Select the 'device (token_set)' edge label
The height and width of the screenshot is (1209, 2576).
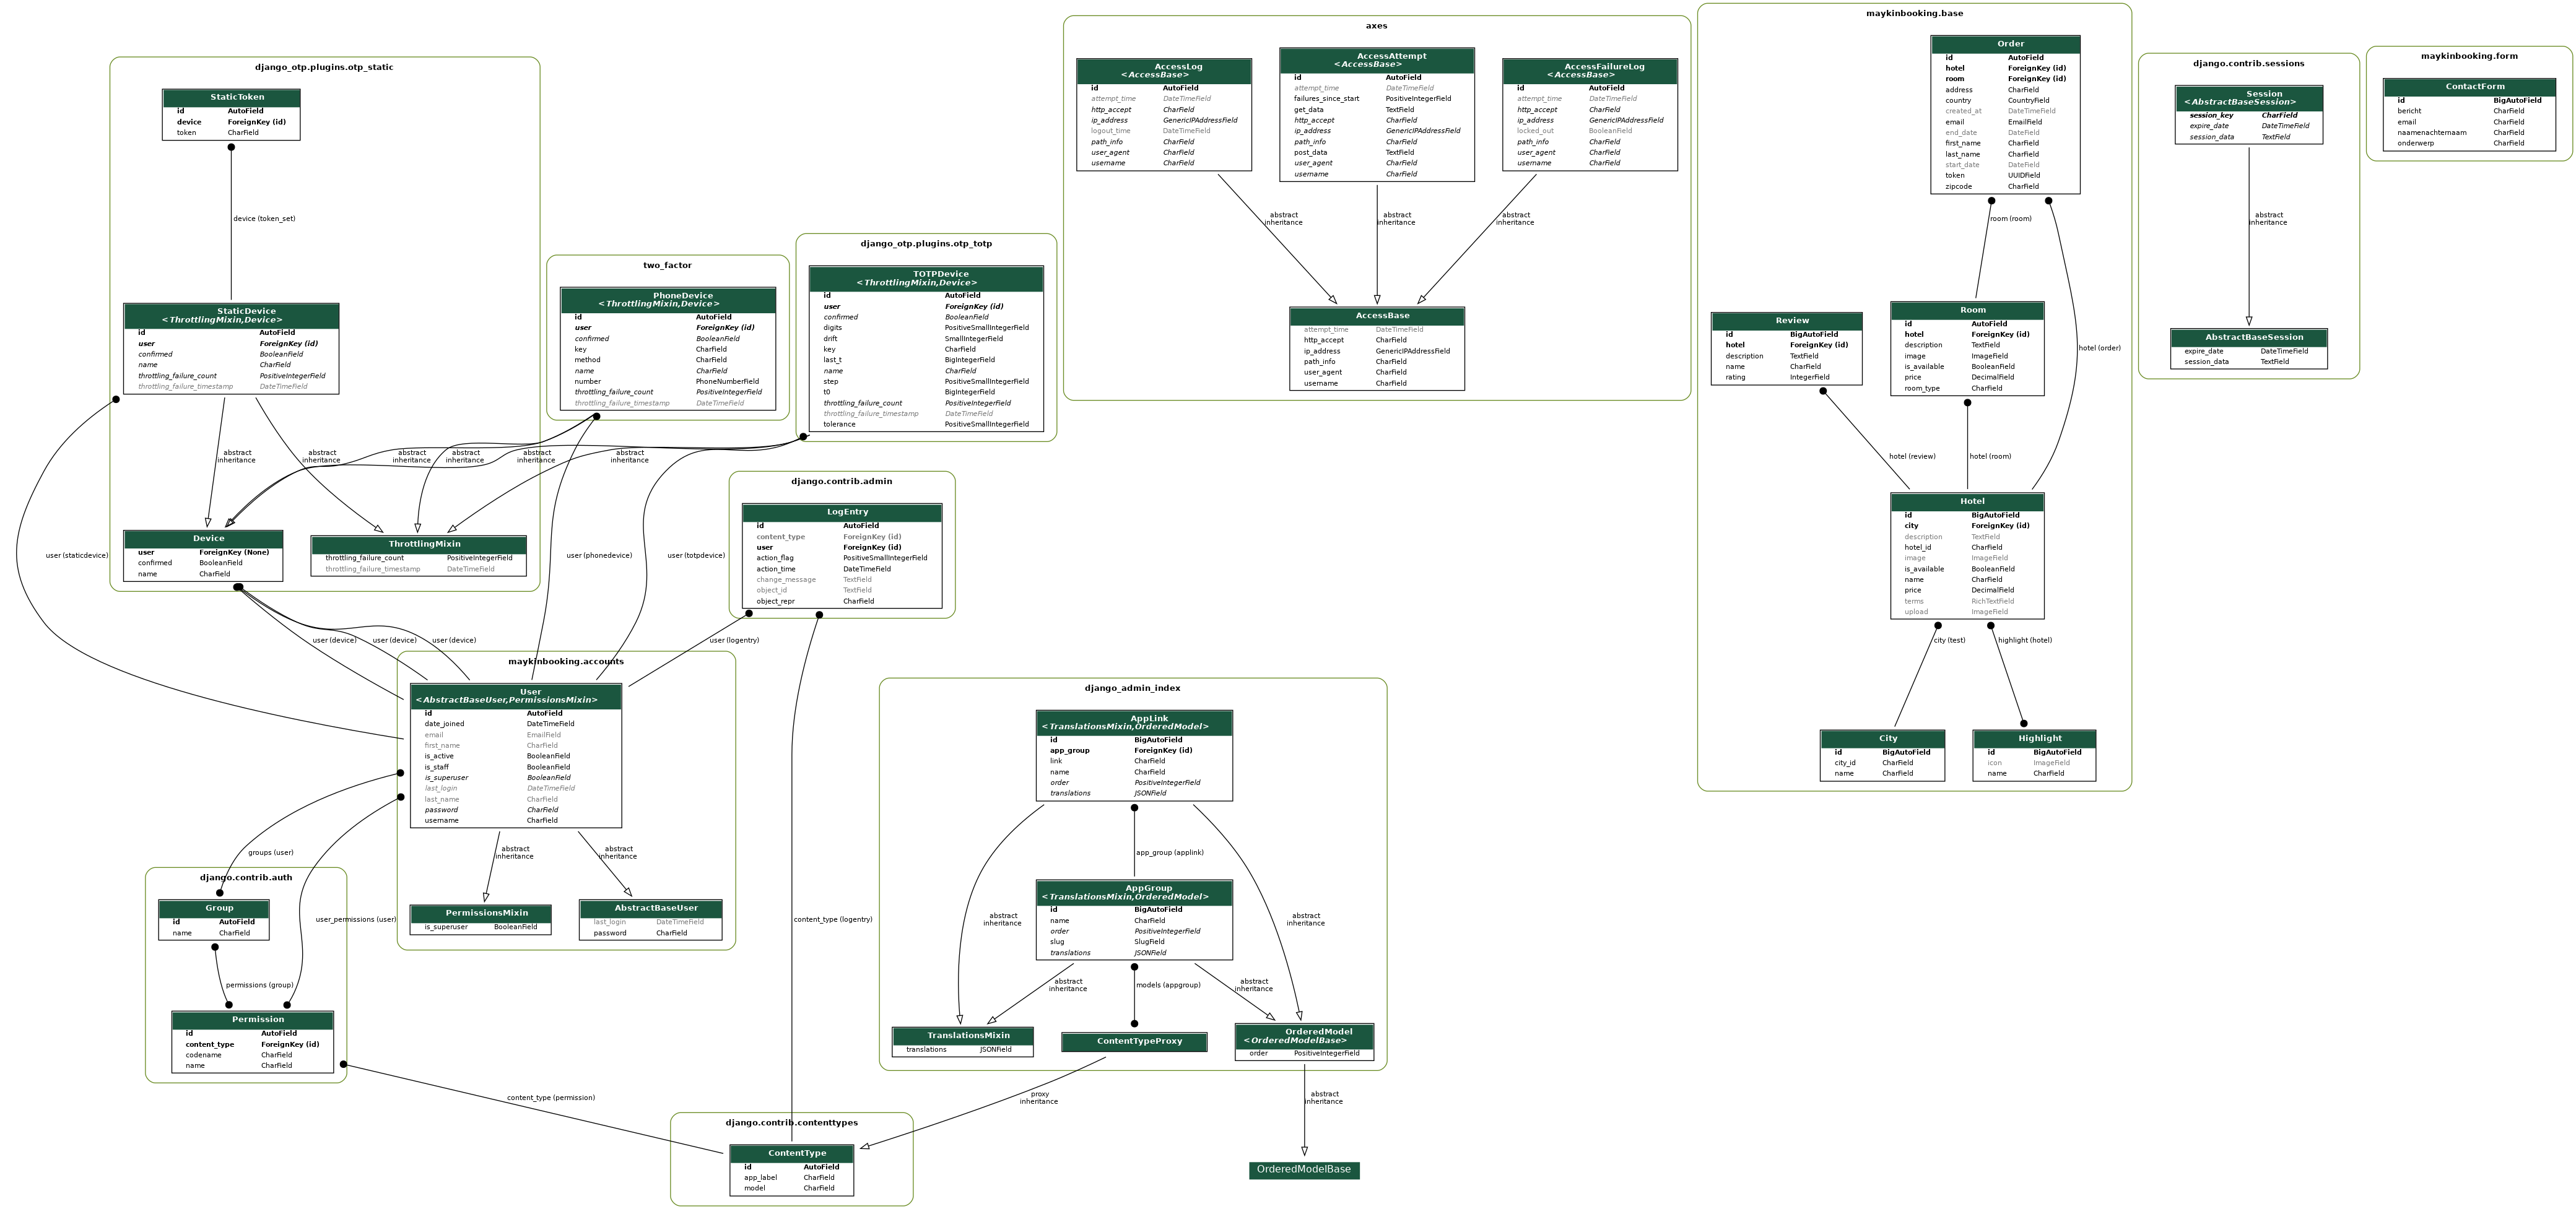[x=264, y=219]
